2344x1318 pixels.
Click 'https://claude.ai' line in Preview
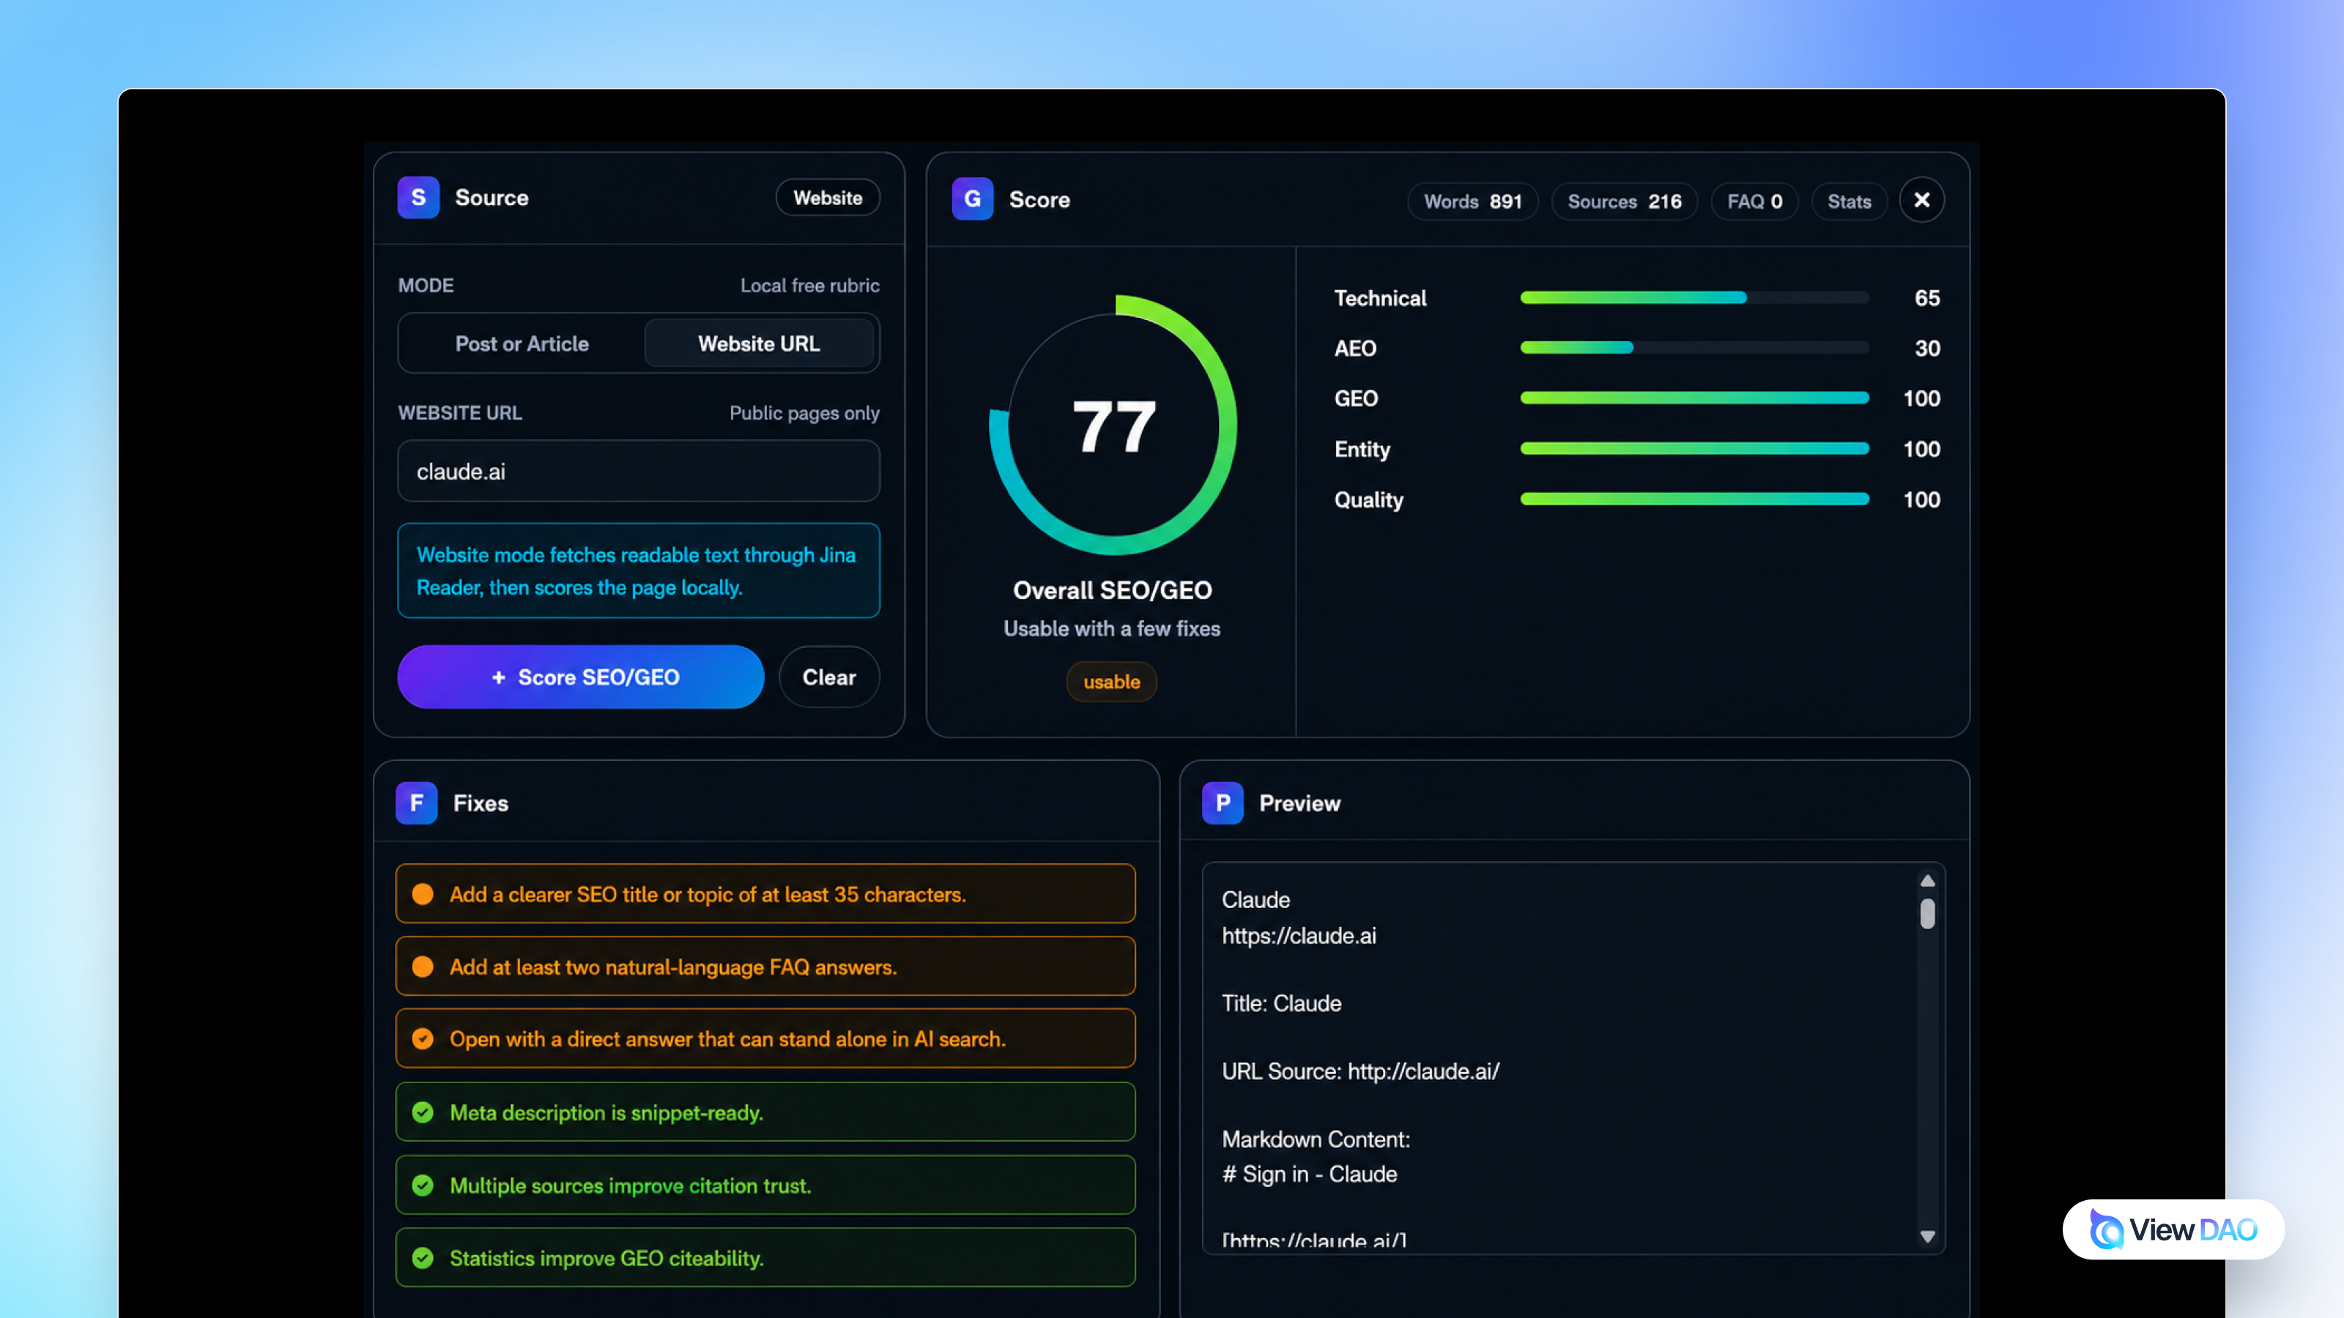click(x=1299, y=935)
